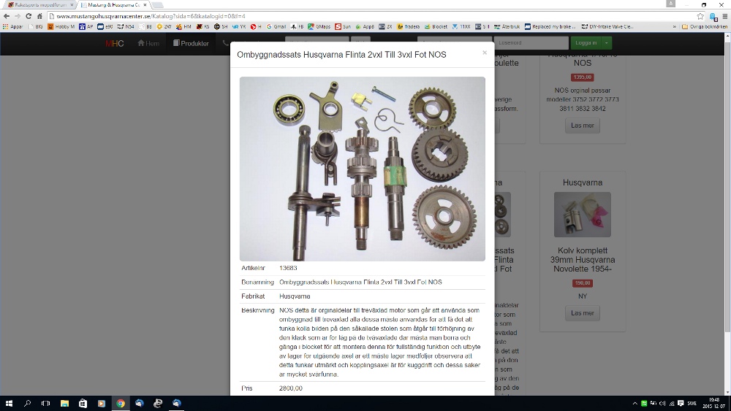
Task: Go back to the previous page
Action: point(7,16)
